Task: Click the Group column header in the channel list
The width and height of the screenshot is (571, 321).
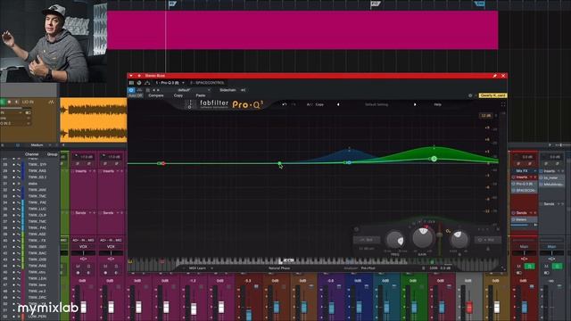Action: pyautogui.click(x=52, y=154)
